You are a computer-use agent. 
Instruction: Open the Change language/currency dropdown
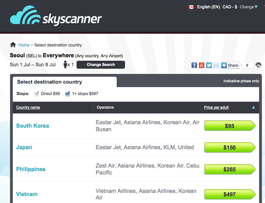(249, 7)
